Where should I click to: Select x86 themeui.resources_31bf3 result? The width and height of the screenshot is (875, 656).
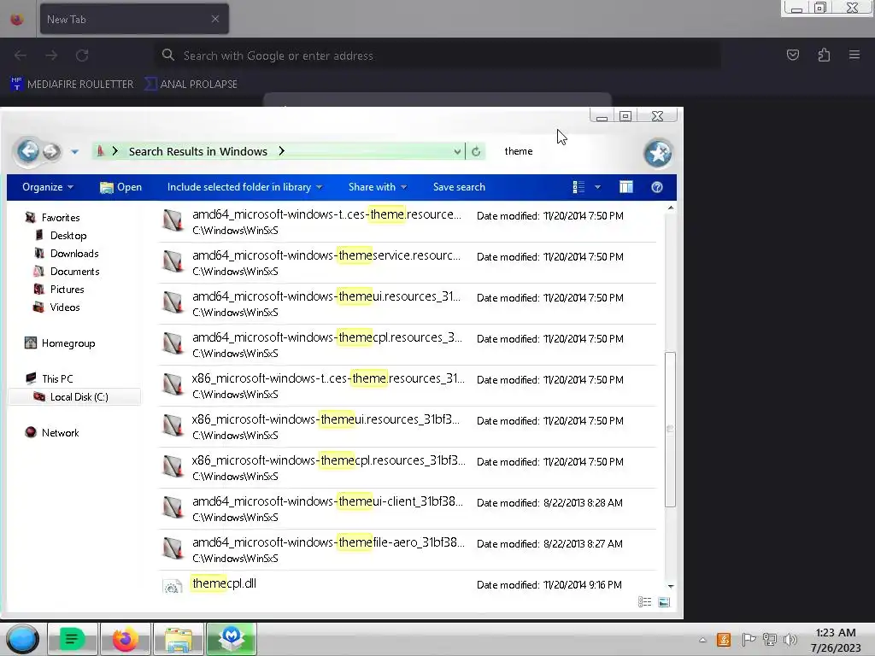click(x=408, y=427)
